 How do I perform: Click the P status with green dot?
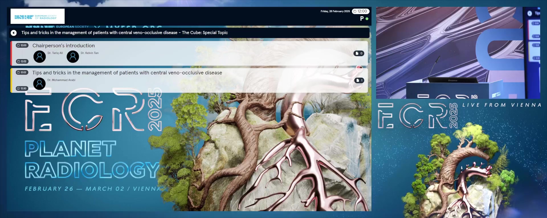tap(364, 19)
